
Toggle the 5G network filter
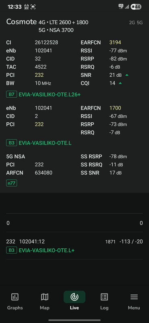(140, 23)
